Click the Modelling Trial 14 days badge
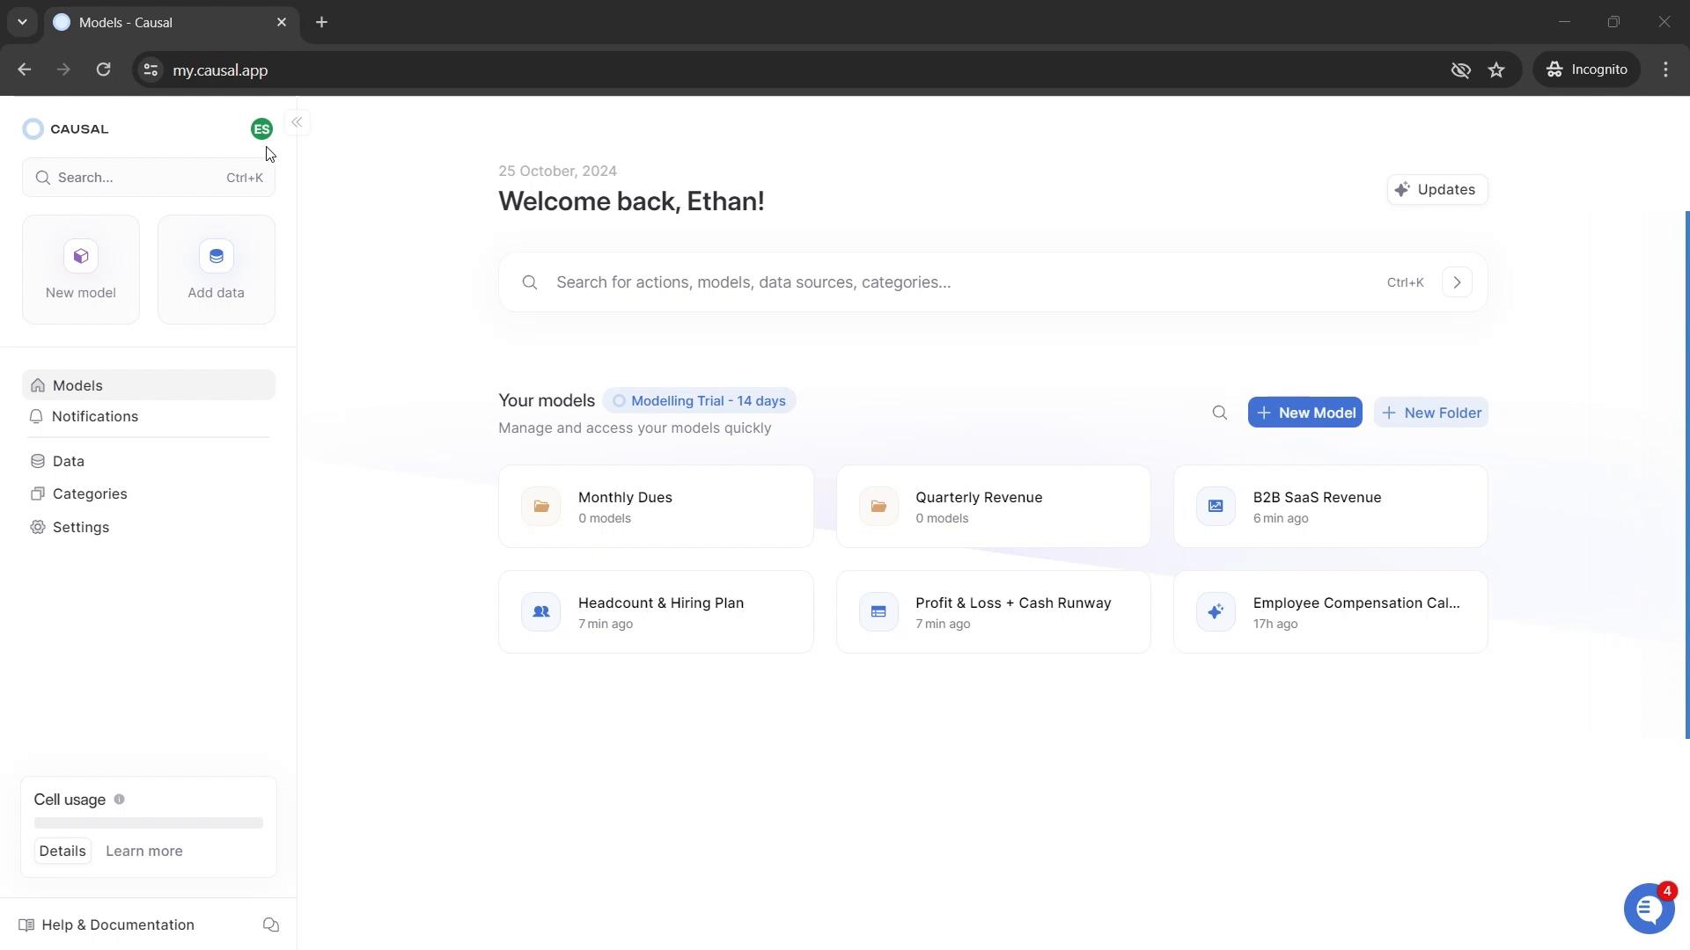Screen dimensions: 1690x950 point(701,400)
